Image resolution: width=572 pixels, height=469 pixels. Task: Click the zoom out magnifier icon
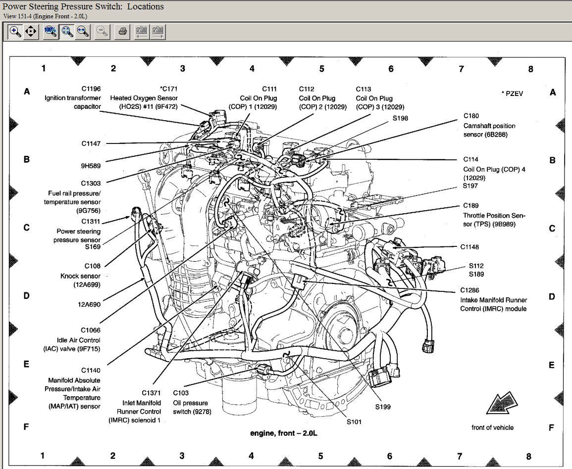(x=103, y=32)
